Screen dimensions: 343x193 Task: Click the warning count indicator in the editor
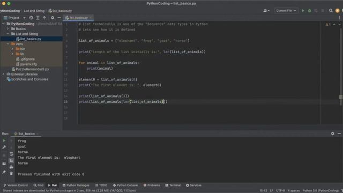328,24
